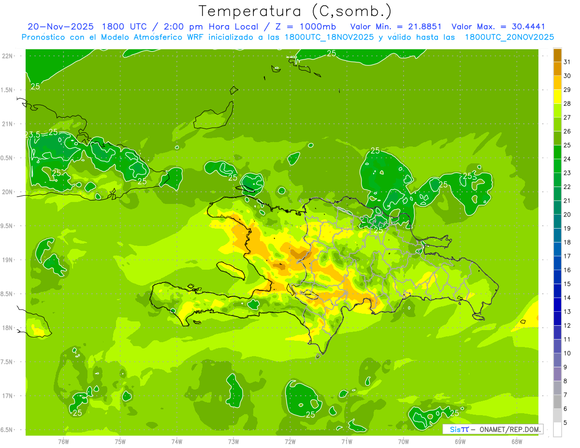The height and width of the screenshot is (448, 580).
Task: Pick the purple legend swatch between 8 and 9
Action: click(x=557, y=374)
